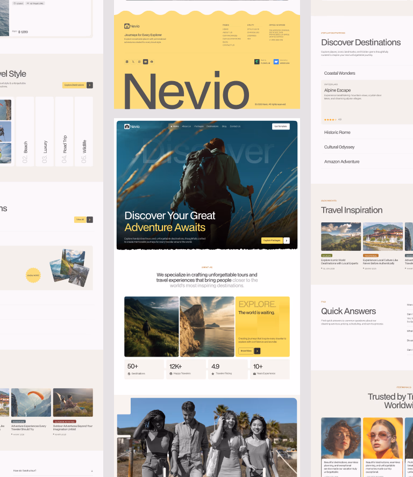Viewport: 413px width, 477px height.
Task: Click the Explore Destinations button
Action: [74, 85]
